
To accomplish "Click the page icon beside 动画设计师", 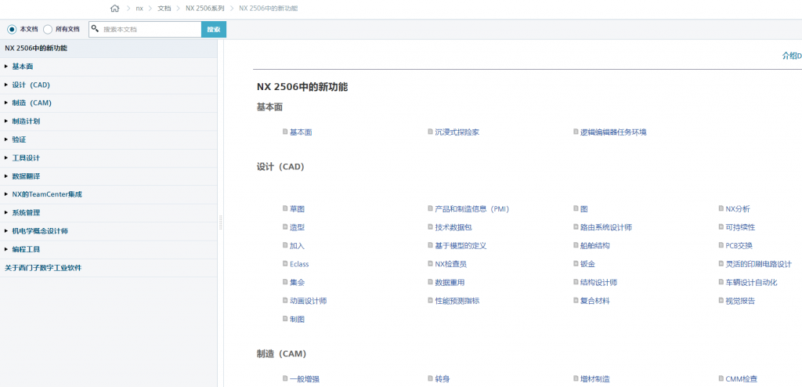I will click(x=285, y=301).
